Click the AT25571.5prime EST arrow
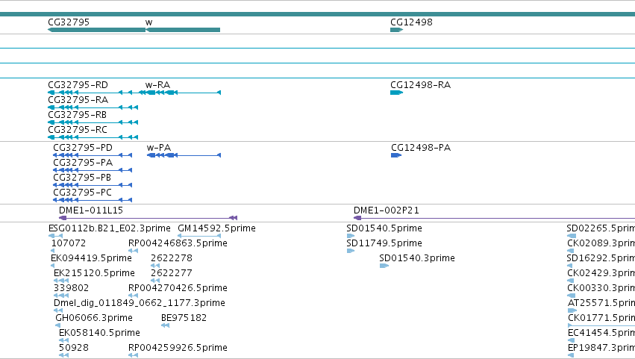 click(572, 310)
